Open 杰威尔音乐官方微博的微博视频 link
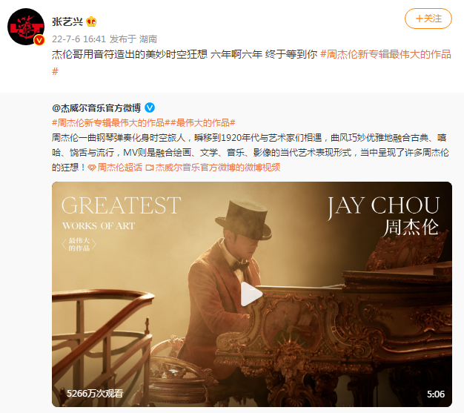 (218, 168)
